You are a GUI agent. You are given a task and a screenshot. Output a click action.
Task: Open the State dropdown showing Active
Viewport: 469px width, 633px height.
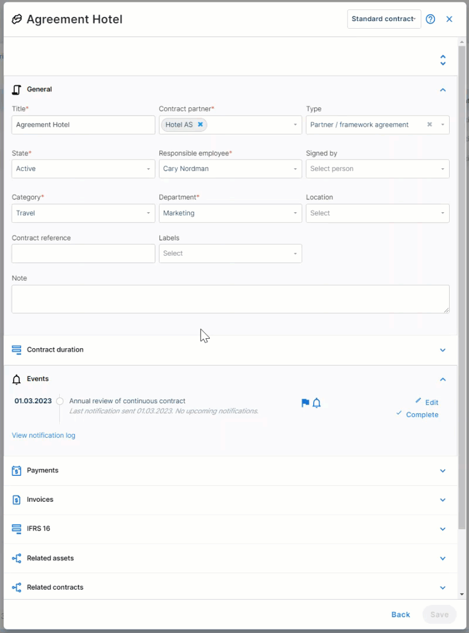click(x=83, y=169)
